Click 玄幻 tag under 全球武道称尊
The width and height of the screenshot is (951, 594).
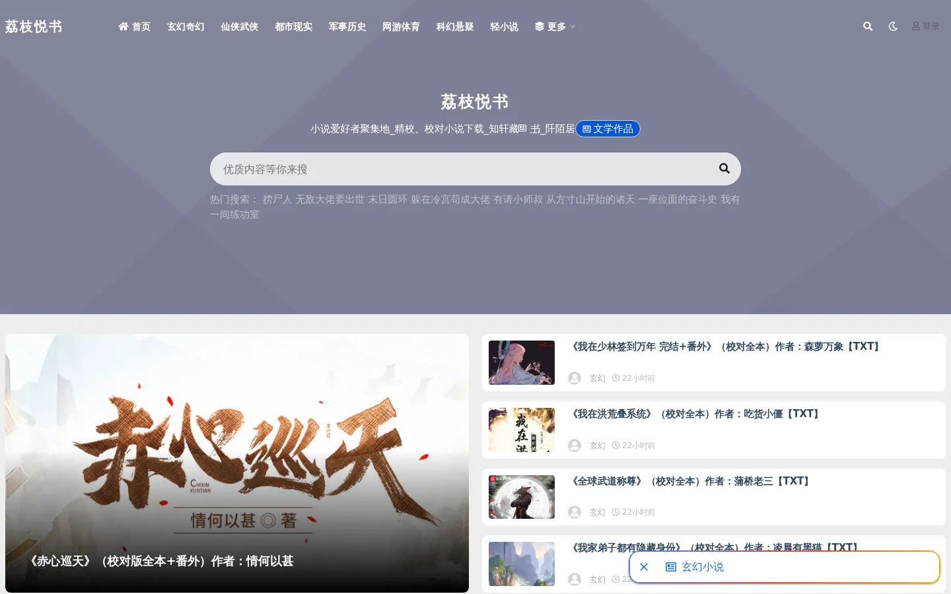point(598,512)
